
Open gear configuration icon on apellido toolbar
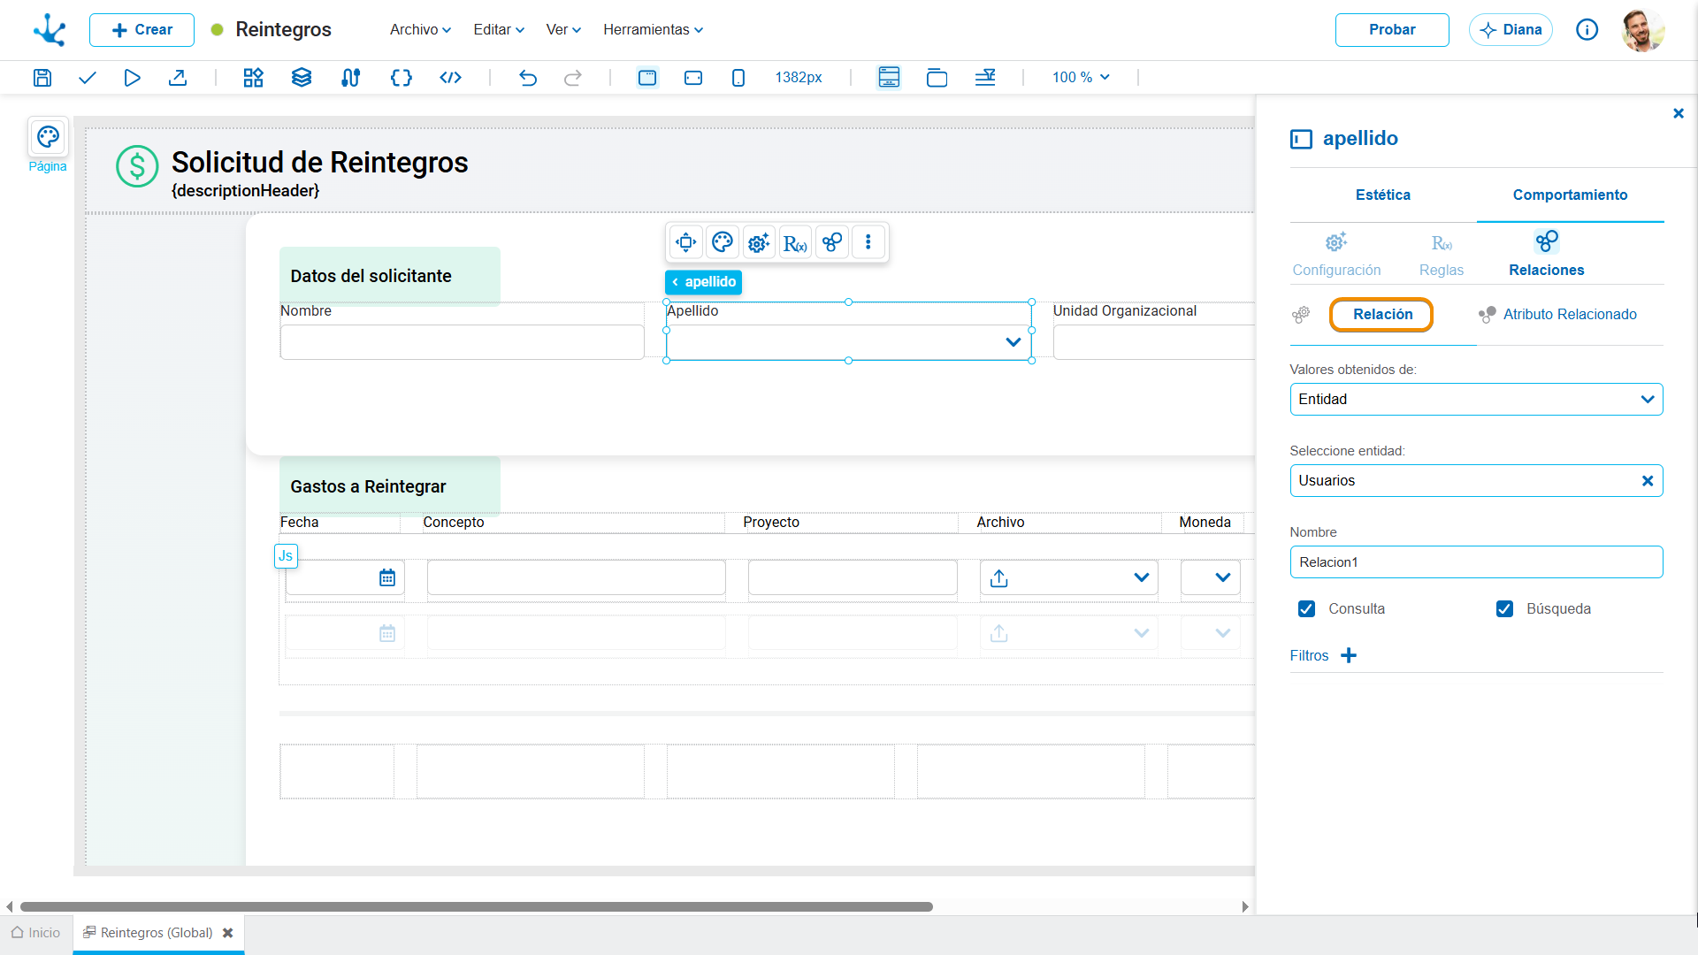pyautogui.click(x=759, y=242)
